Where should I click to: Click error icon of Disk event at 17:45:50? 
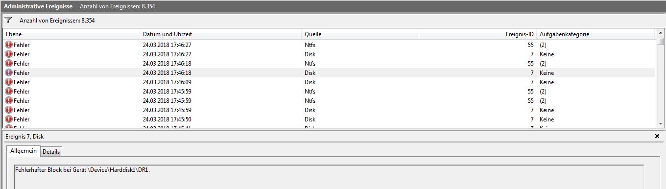click(9, 119)
